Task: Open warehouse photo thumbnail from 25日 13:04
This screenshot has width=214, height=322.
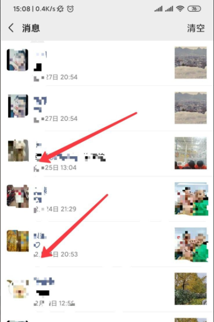Action: pyautogui.click(x=190, y=153)
